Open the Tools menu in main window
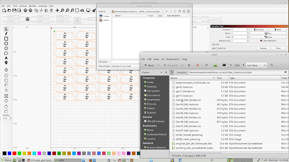Screen dimensions: 289x162 pos(15,6)
